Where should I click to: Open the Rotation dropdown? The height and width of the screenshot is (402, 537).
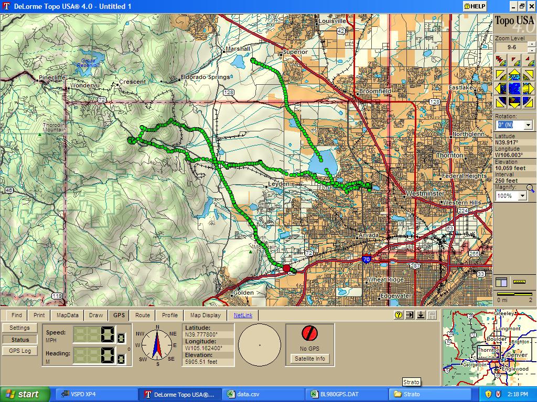[x=528, y=125]
